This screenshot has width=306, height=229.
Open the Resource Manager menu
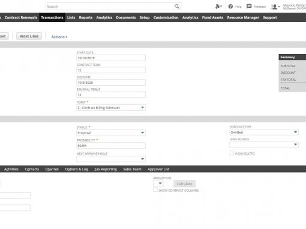[243, 17]
